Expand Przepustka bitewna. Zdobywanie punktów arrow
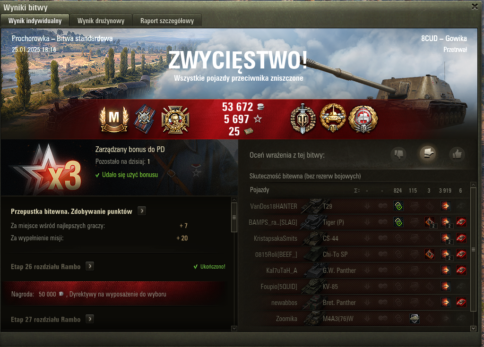Image resolution: width=484 pixels, height=347 pixels. point(142,211)
